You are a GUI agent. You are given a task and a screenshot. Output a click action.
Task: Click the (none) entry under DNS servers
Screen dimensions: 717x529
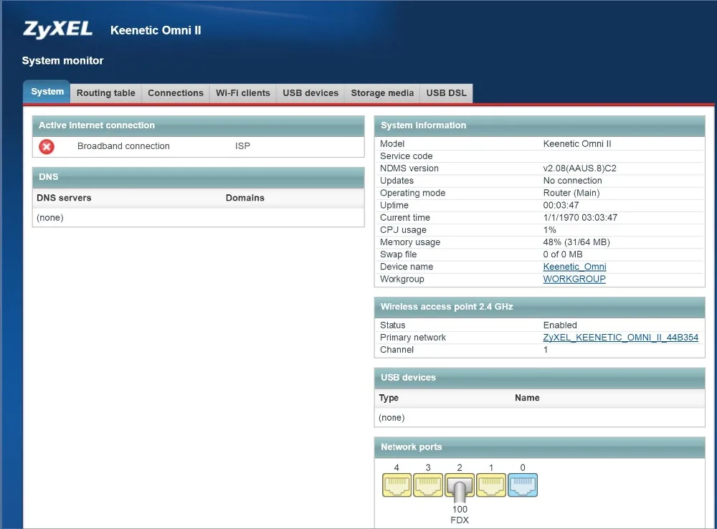tap(50, 218)
